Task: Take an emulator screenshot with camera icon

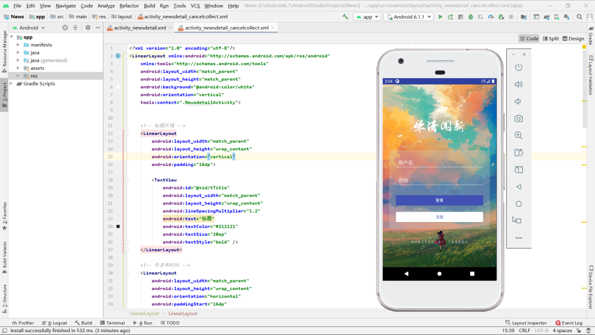Action: tap(518, 119)
